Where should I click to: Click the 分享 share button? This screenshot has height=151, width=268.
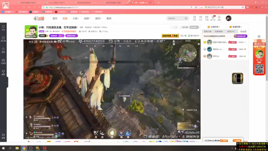coord(184,36)
